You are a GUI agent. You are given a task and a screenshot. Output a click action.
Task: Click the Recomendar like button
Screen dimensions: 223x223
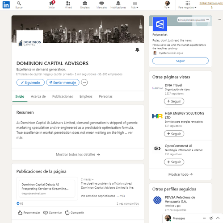[29, 213]
